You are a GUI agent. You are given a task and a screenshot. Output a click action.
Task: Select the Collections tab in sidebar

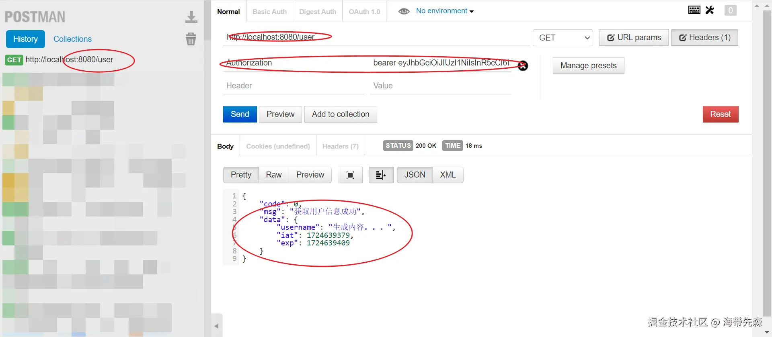click(72, 39)
